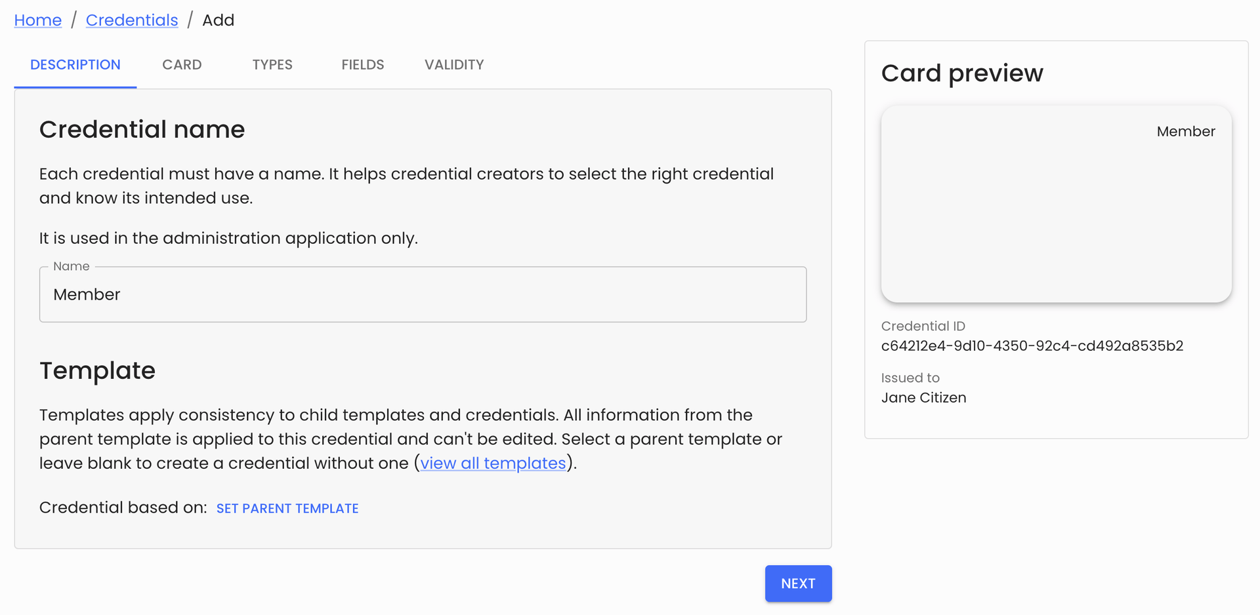Click the Credential based on label
This screenshot has height=615, width=1260.
click(123, 508)
